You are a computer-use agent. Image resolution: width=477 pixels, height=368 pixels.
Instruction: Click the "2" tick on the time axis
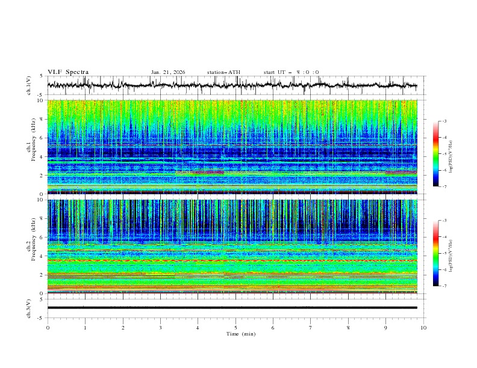click(x=123, y=328)
